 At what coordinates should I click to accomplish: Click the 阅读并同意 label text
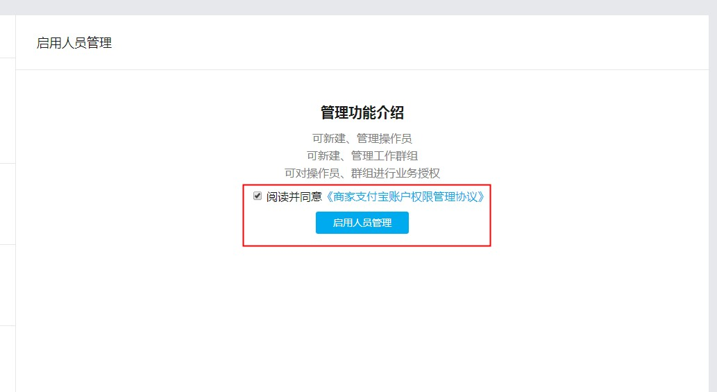coord(294,197)
